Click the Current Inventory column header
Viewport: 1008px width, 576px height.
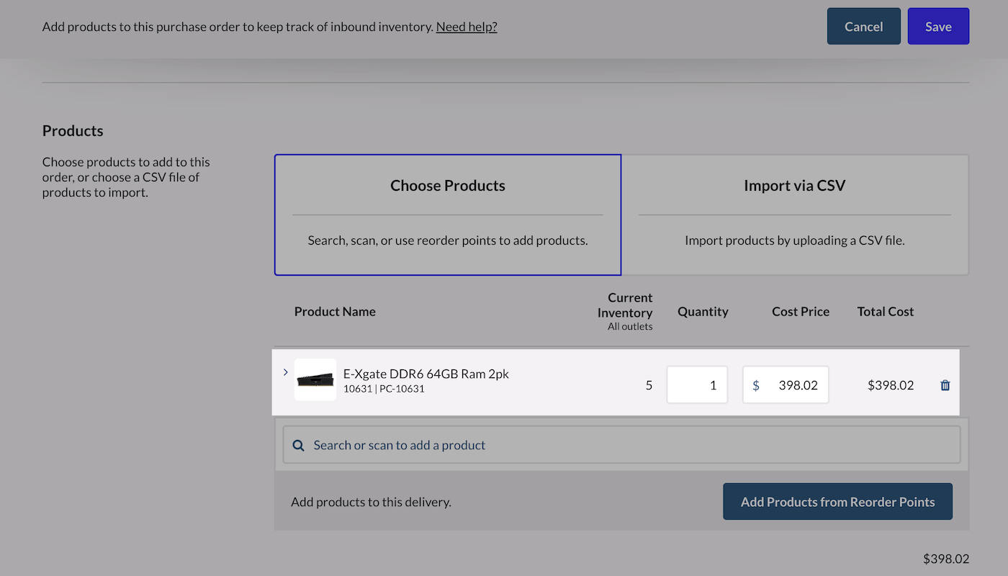point(629,305)
